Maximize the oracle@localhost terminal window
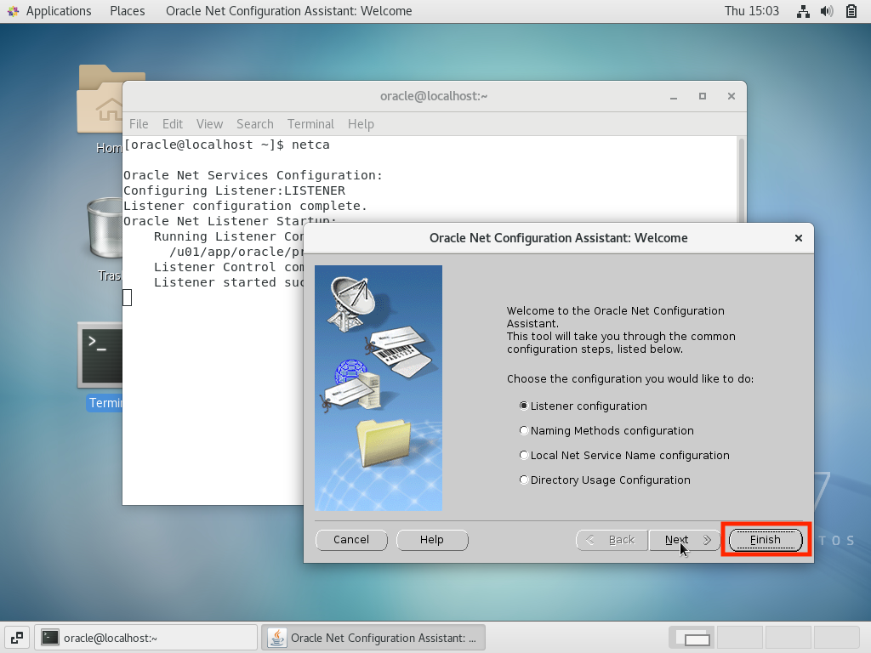This screenshot has width=871, height=653. pyautogui.click(x=702, y=96)
